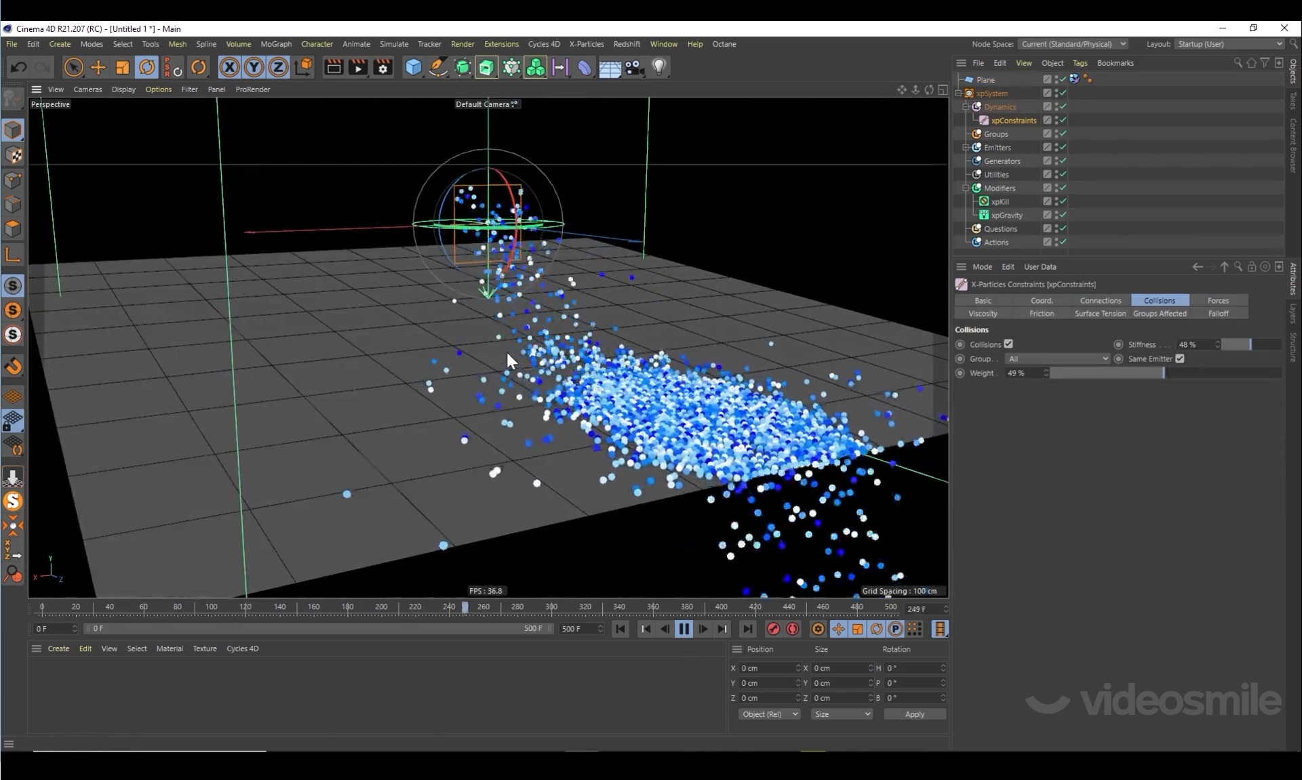
Task: Select the Scale tool icon
Action: click(x=123, y=67)
